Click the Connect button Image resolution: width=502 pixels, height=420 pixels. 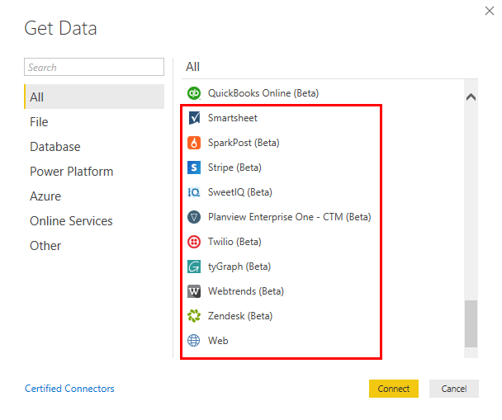[x=394, y=389]
